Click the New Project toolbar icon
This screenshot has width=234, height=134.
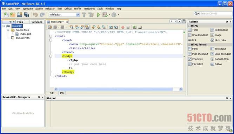coord(13,15)
